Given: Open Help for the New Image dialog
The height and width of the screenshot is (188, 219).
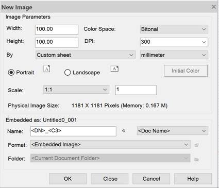Looking at the screenshot, I should click(x=193, y=179).
